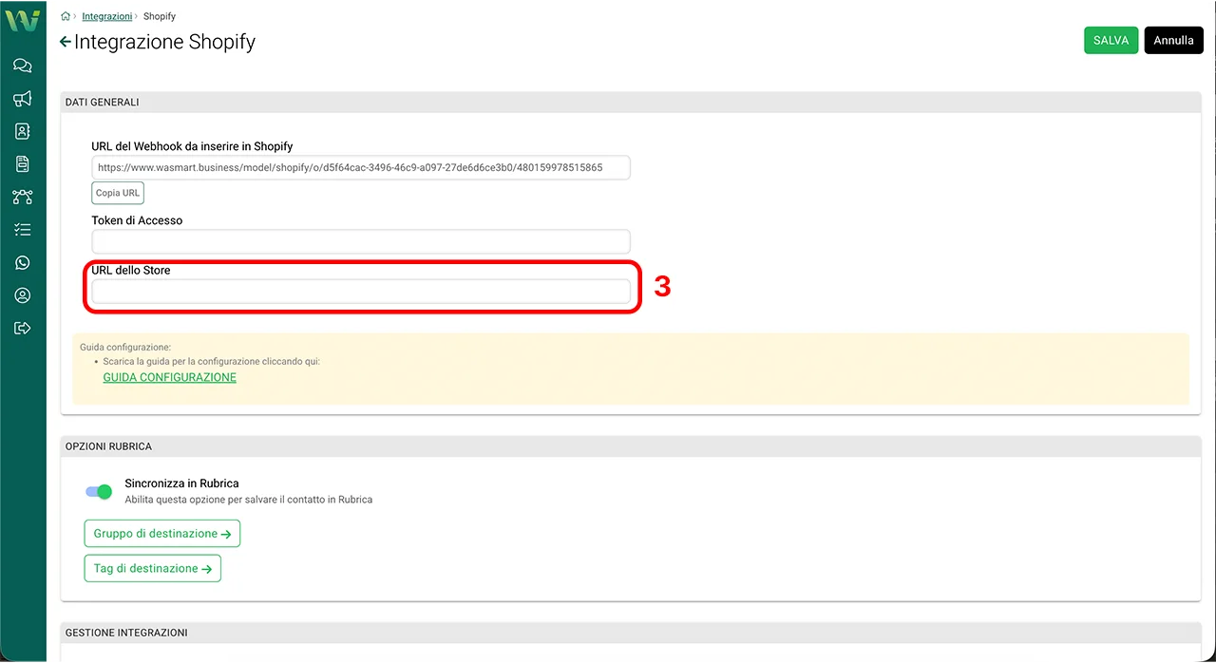1216x663 pixels.
Task: Expand Tag di destinazione
Action: click(x=153, y=569)
